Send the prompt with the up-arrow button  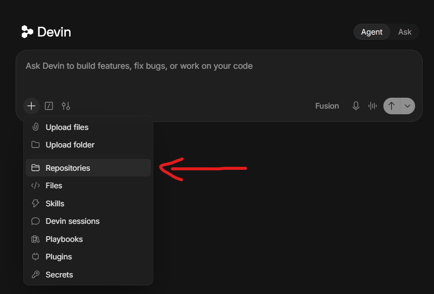(391, 106)
